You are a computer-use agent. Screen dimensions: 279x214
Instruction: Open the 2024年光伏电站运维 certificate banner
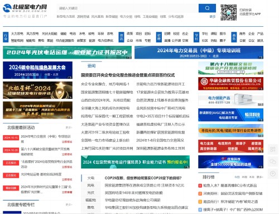point(67,53)
